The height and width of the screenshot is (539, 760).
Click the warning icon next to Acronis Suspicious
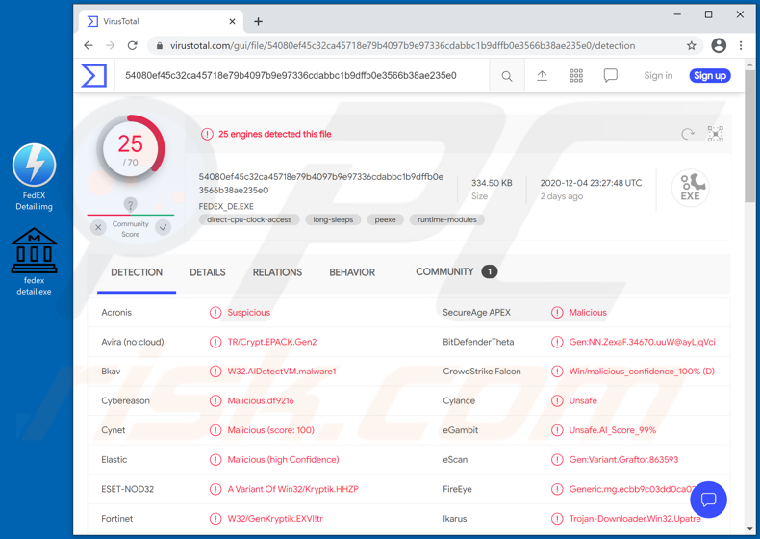click(x=215, y=313)
